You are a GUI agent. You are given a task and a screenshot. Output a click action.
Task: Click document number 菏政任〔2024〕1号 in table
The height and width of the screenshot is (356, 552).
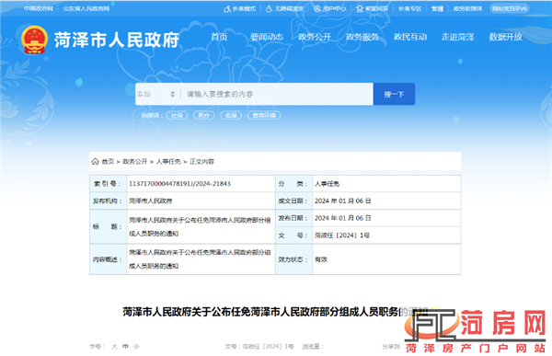342,235
